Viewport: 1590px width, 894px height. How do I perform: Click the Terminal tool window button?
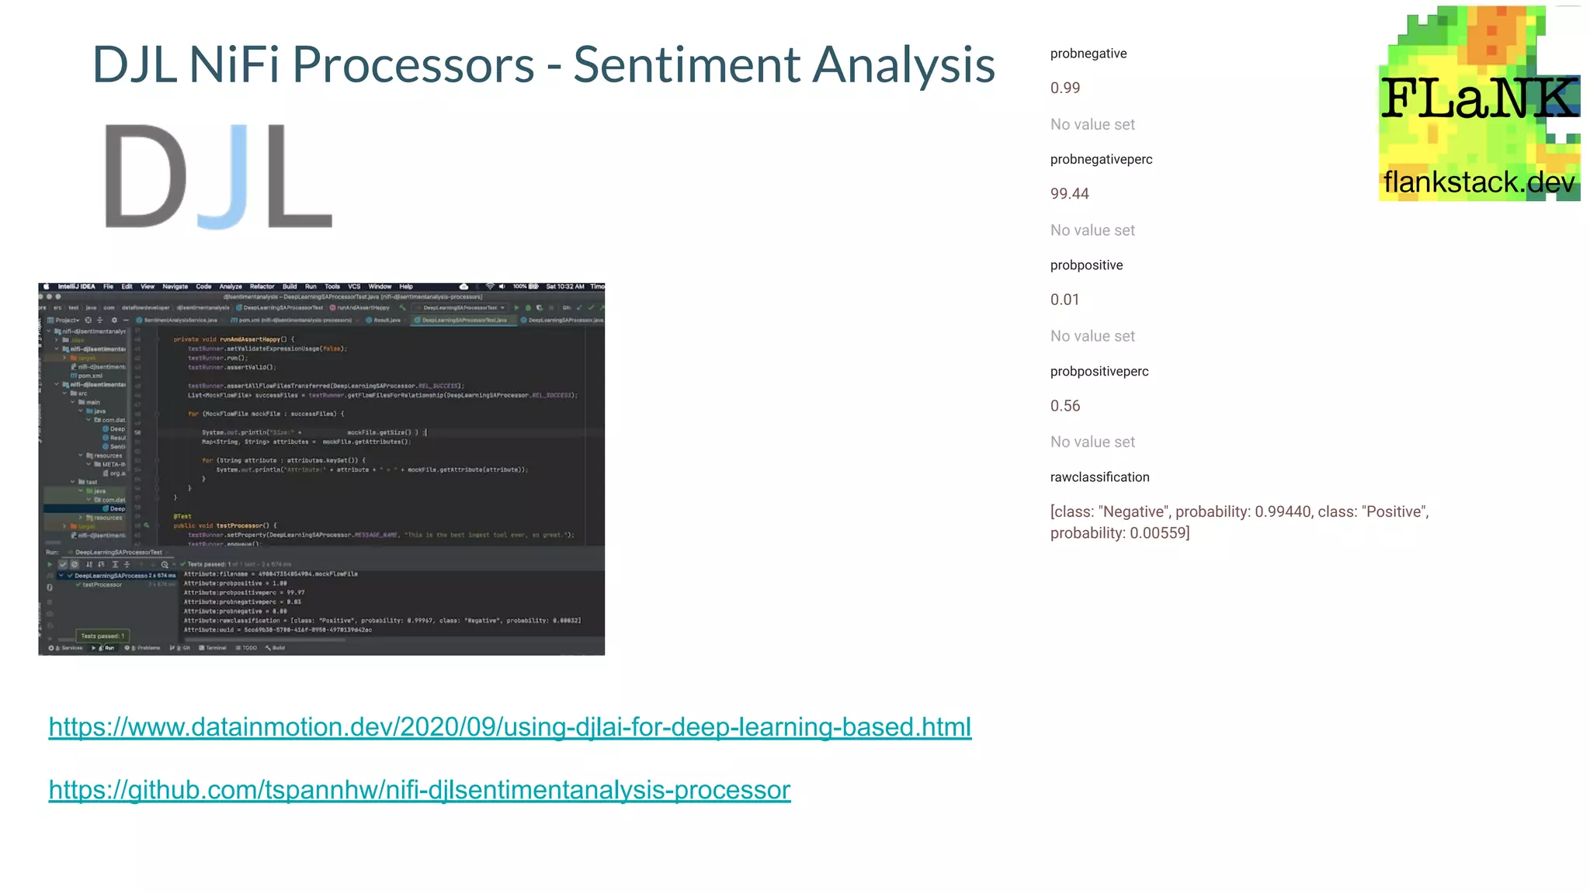point(213,648)
